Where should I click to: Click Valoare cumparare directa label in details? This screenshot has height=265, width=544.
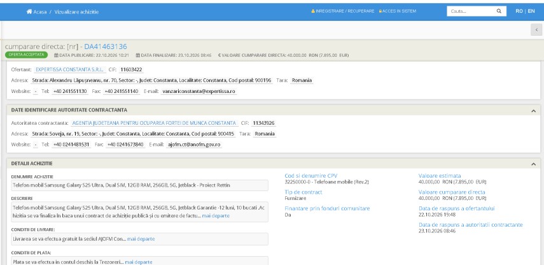pos(452,192)
